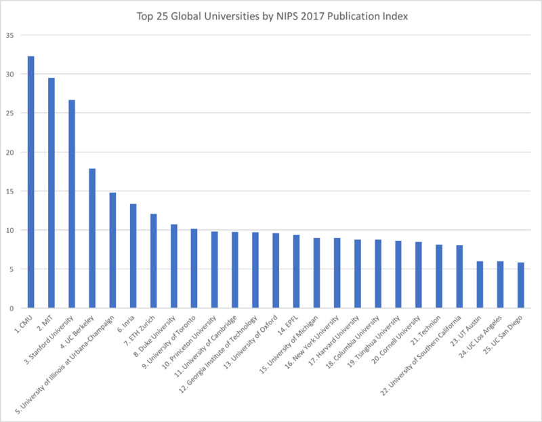Click the '1. CMU' axis label
Viewport: 542px width, 422px height.
pos(24,324)
